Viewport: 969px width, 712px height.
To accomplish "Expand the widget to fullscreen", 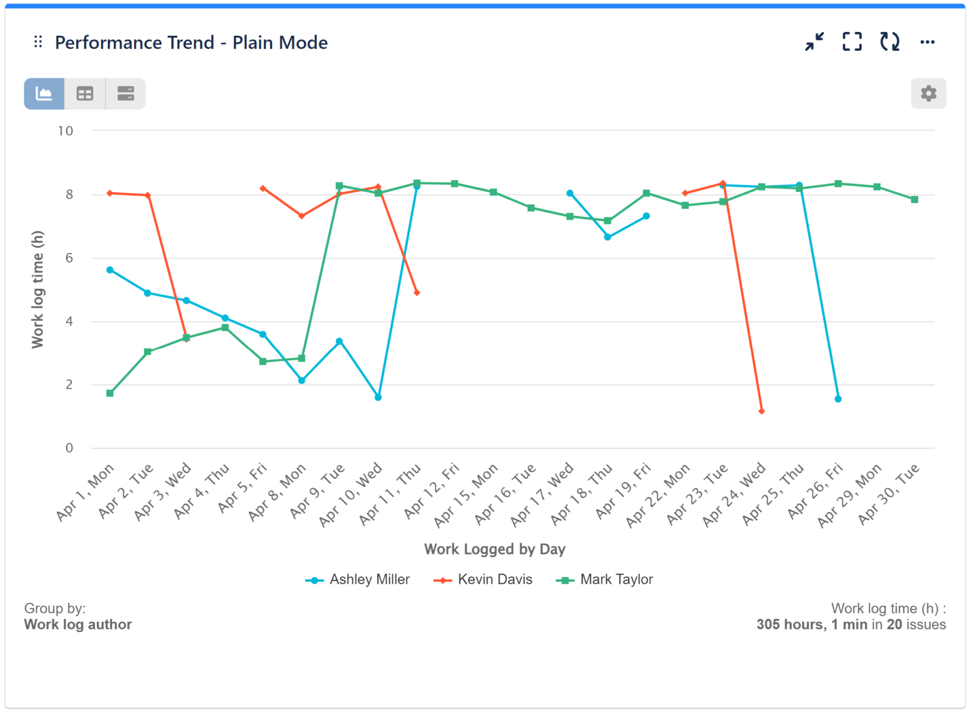I will click(852, 41).
